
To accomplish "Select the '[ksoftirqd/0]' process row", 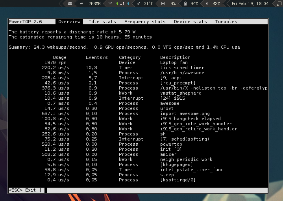I will 138,180.
